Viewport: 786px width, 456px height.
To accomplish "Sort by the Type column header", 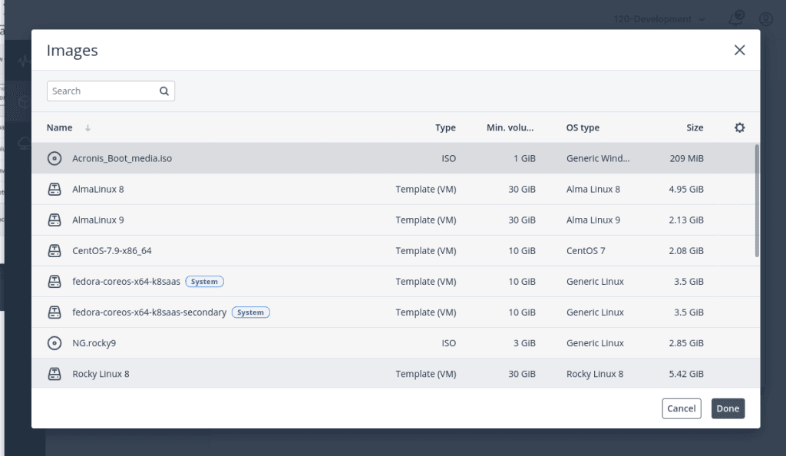I will (x=445, y=127).
